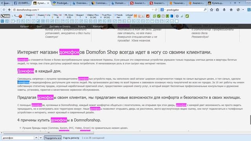Switch to the Prodvigat... tab

point(61,3)
